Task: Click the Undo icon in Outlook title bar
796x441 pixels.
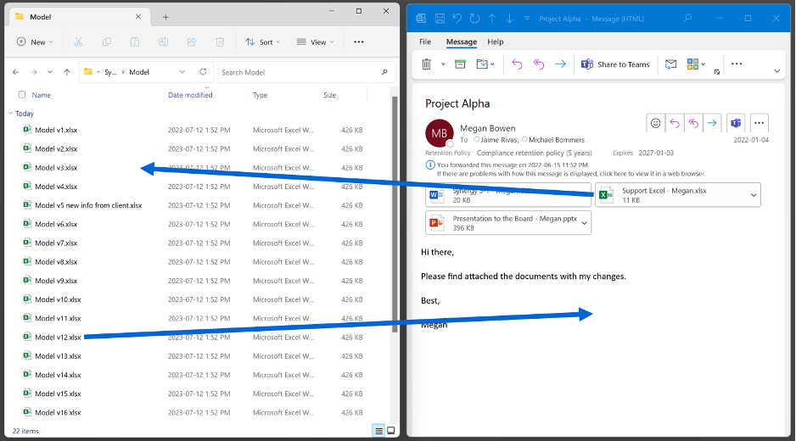Action: point(457,19)
